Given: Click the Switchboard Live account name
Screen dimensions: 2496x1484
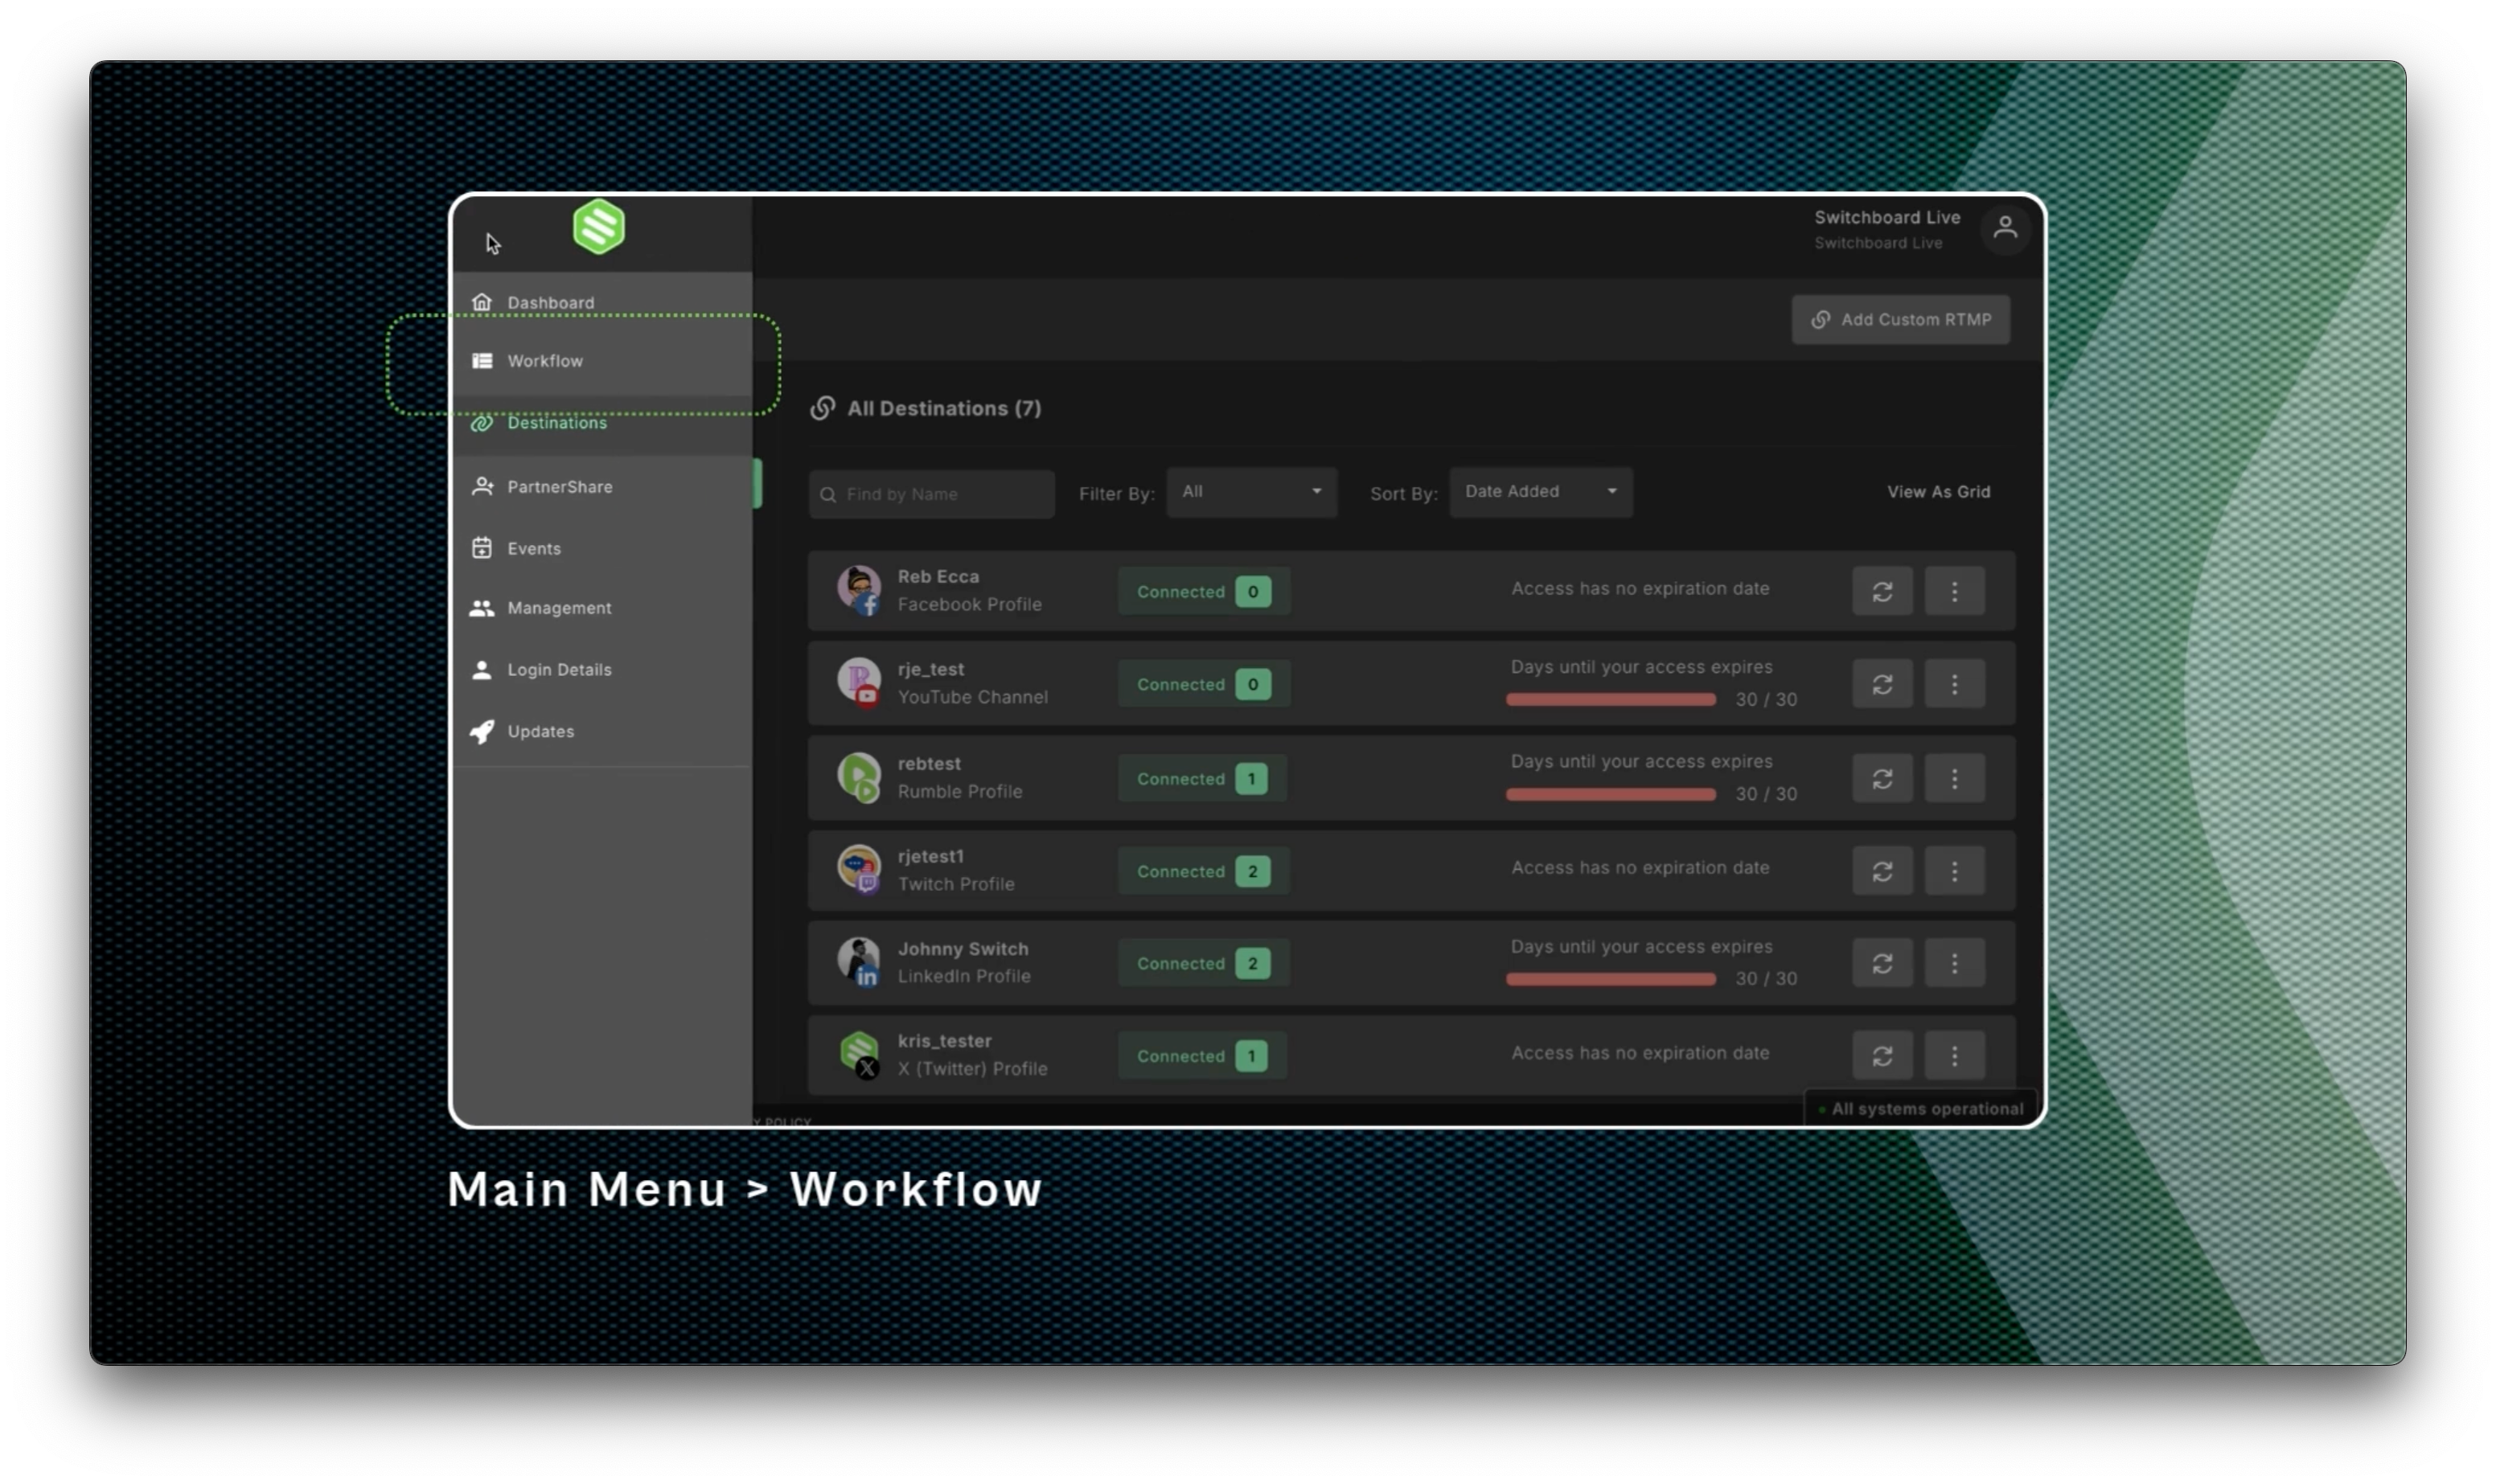Looking at the screenshot, I should [x=1887, y=217].
